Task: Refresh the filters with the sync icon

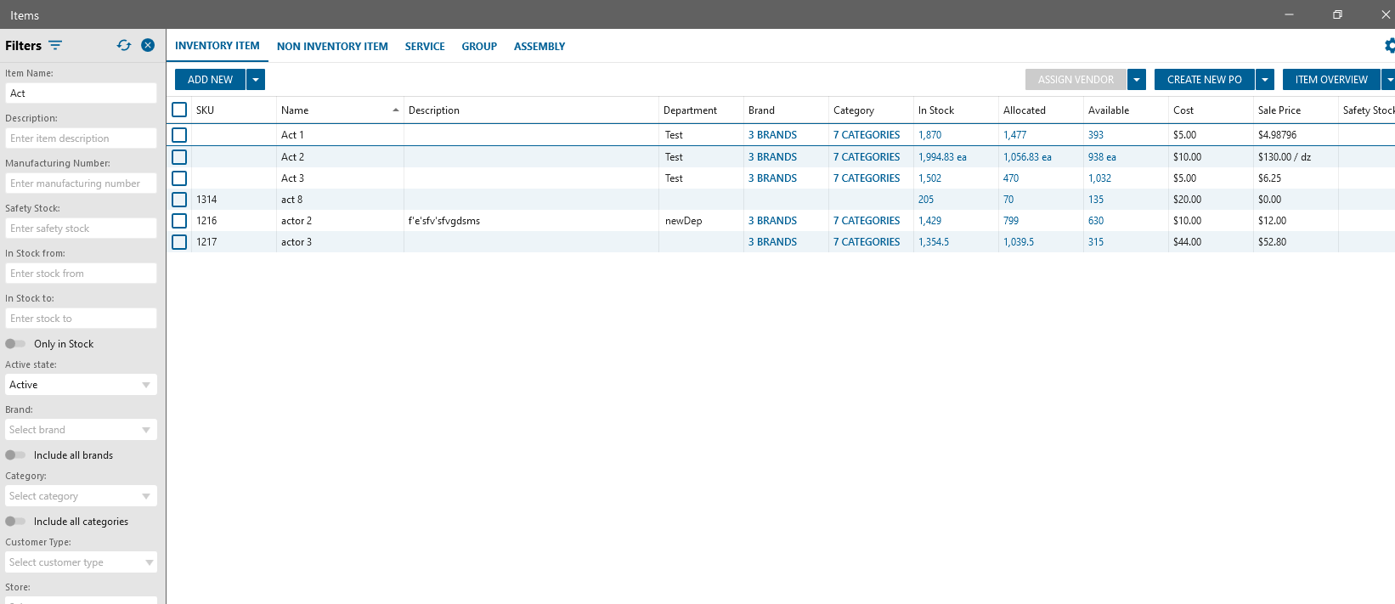Action: 124,45
